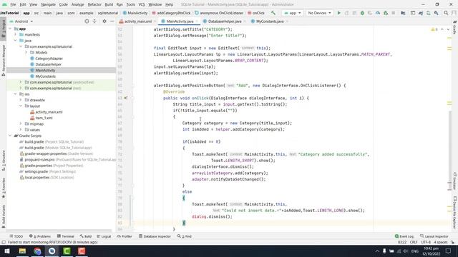Toggle Favorites side panel
This screenshot has width=458, height=257.
tap(4, 188)
